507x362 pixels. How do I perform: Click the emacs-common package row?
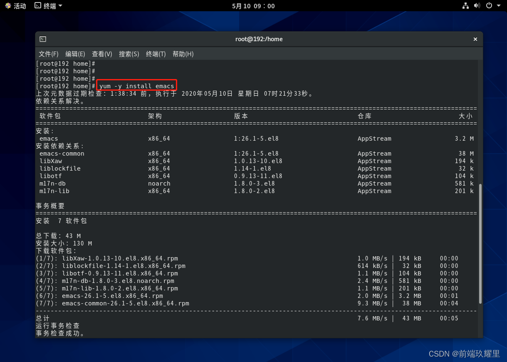[256, 154]
